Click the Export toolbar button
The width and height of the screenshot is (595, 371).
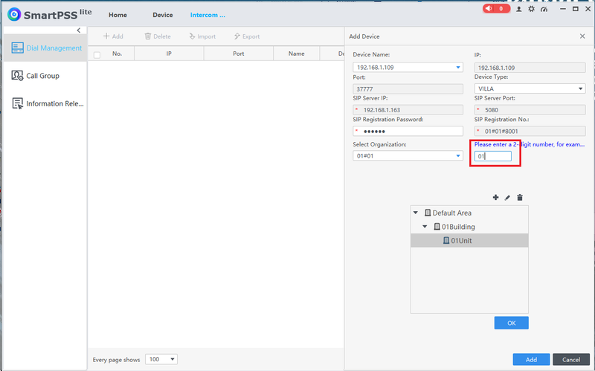click(x=247, y=36)
